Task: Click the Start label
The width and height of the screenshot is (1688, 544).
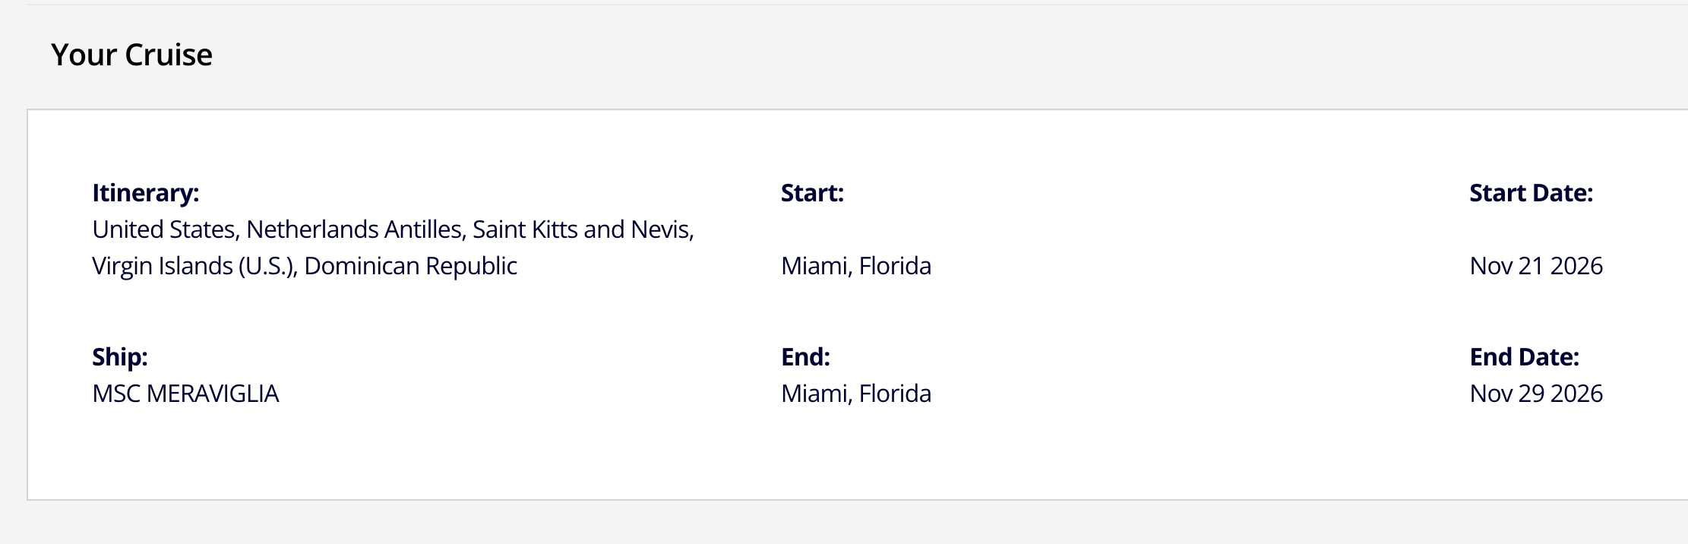Action: [812, 193]
